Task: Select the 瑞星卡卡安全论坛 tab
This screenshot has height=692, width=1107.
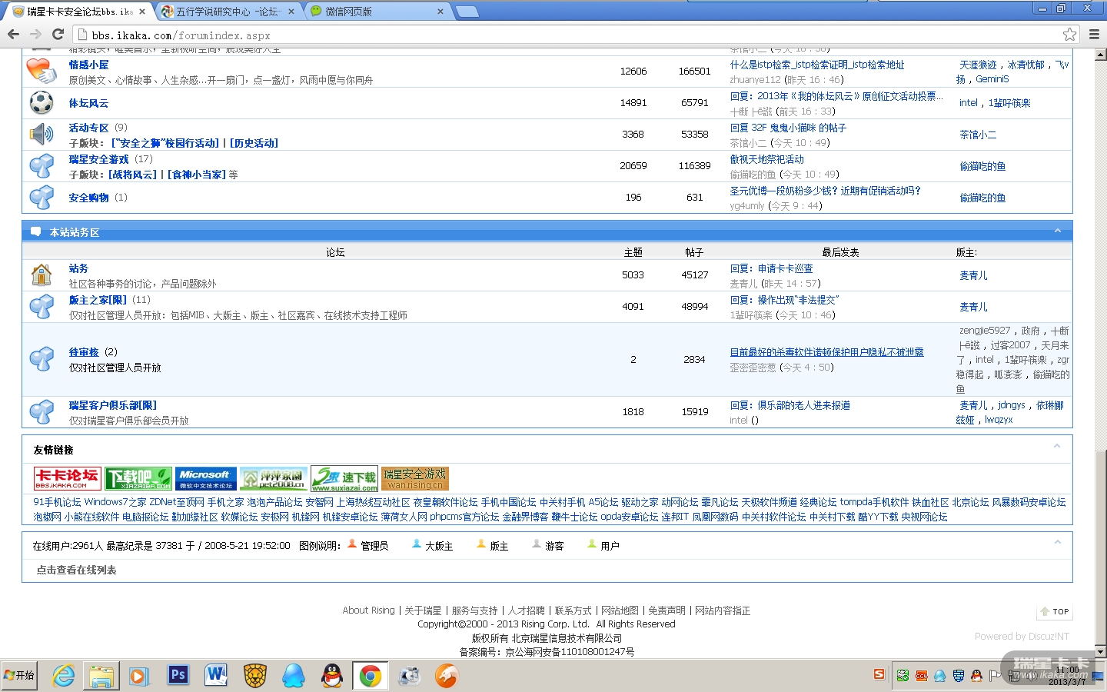Action: point(80,12)
